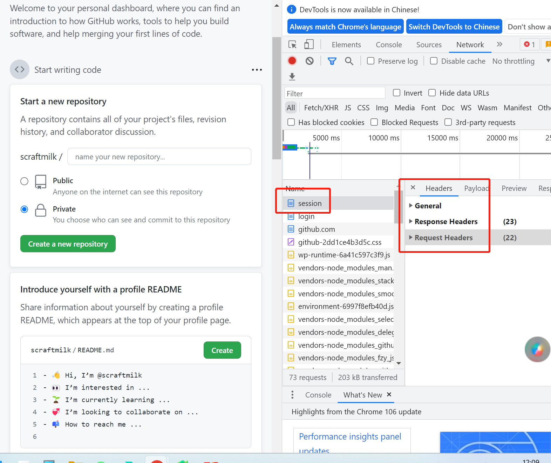The height and width of the screenshot is (463, 551).
Task: Click the request list scroll-down arrow
Action: [399, 363]
